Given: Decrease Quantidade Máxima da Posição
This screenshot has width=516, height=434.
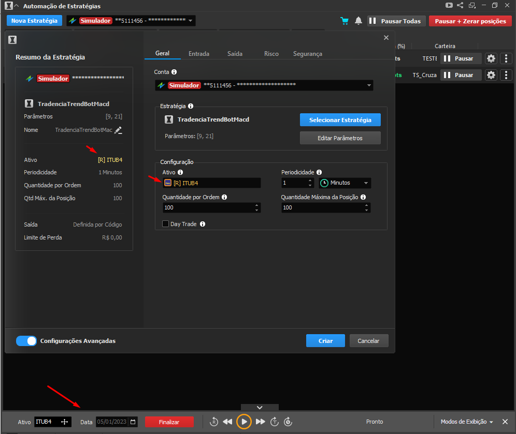Looking at the screenshot, I should click(x=367, y=210).
